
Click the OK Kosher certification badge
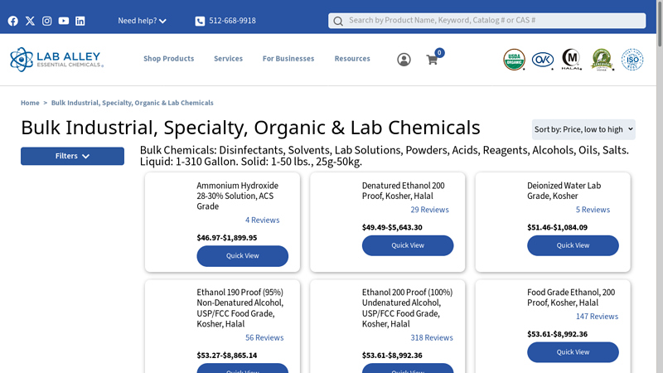click(x=543, y=60)
